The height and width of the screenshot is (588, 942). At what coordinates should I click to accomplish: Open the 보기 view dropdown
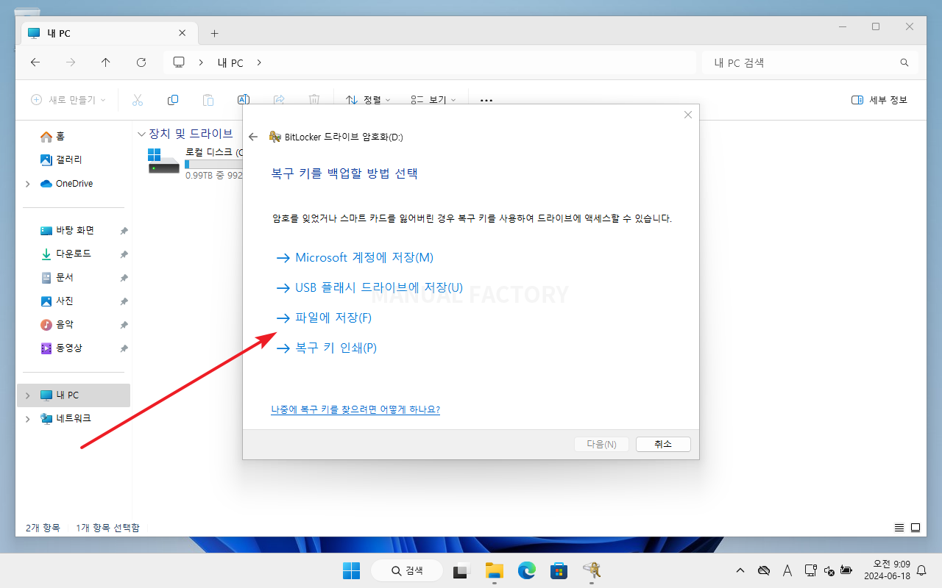pos(433,100)
